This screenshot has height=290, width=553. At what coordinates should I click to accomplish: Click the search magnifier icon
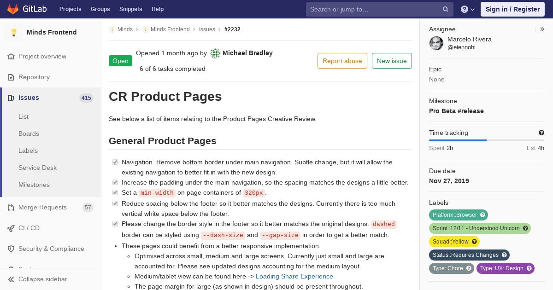coord(446,9)
